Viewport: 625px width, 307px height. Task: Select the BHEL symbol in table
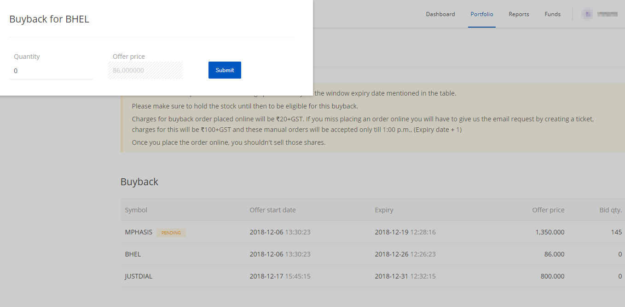133,254
